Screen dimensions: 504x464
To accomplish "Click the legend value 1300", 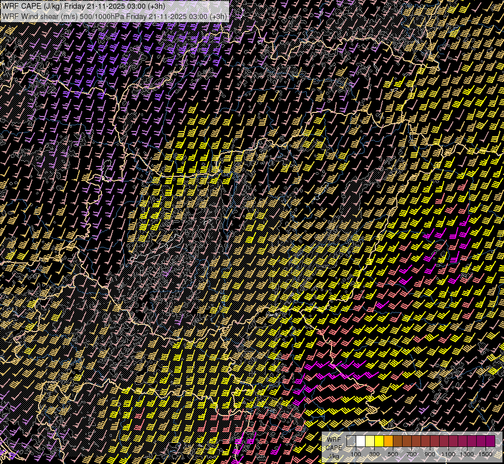I will click(x=467, y=454).
